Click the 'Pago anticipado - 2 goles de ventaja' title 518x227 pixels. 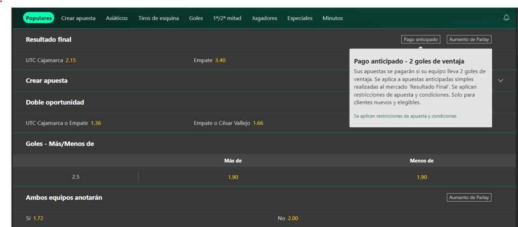coord(409,61)
